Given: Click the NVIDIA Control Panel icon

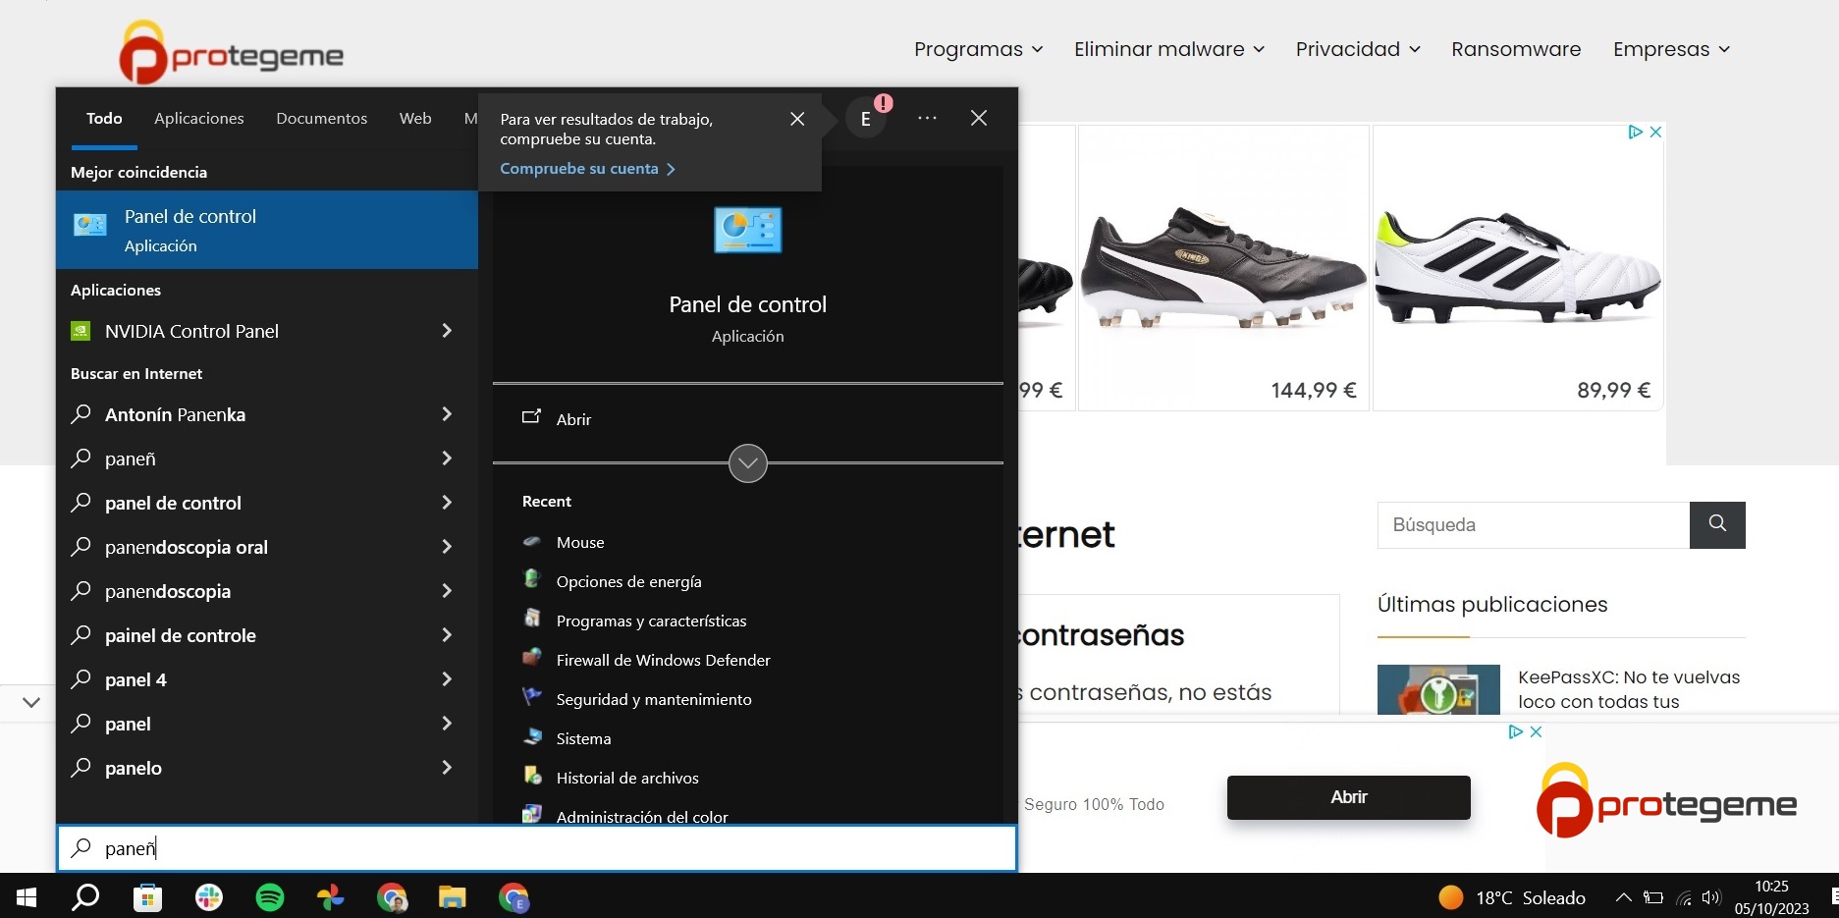Looking at the screenshot, I should [x=81, y=331].
